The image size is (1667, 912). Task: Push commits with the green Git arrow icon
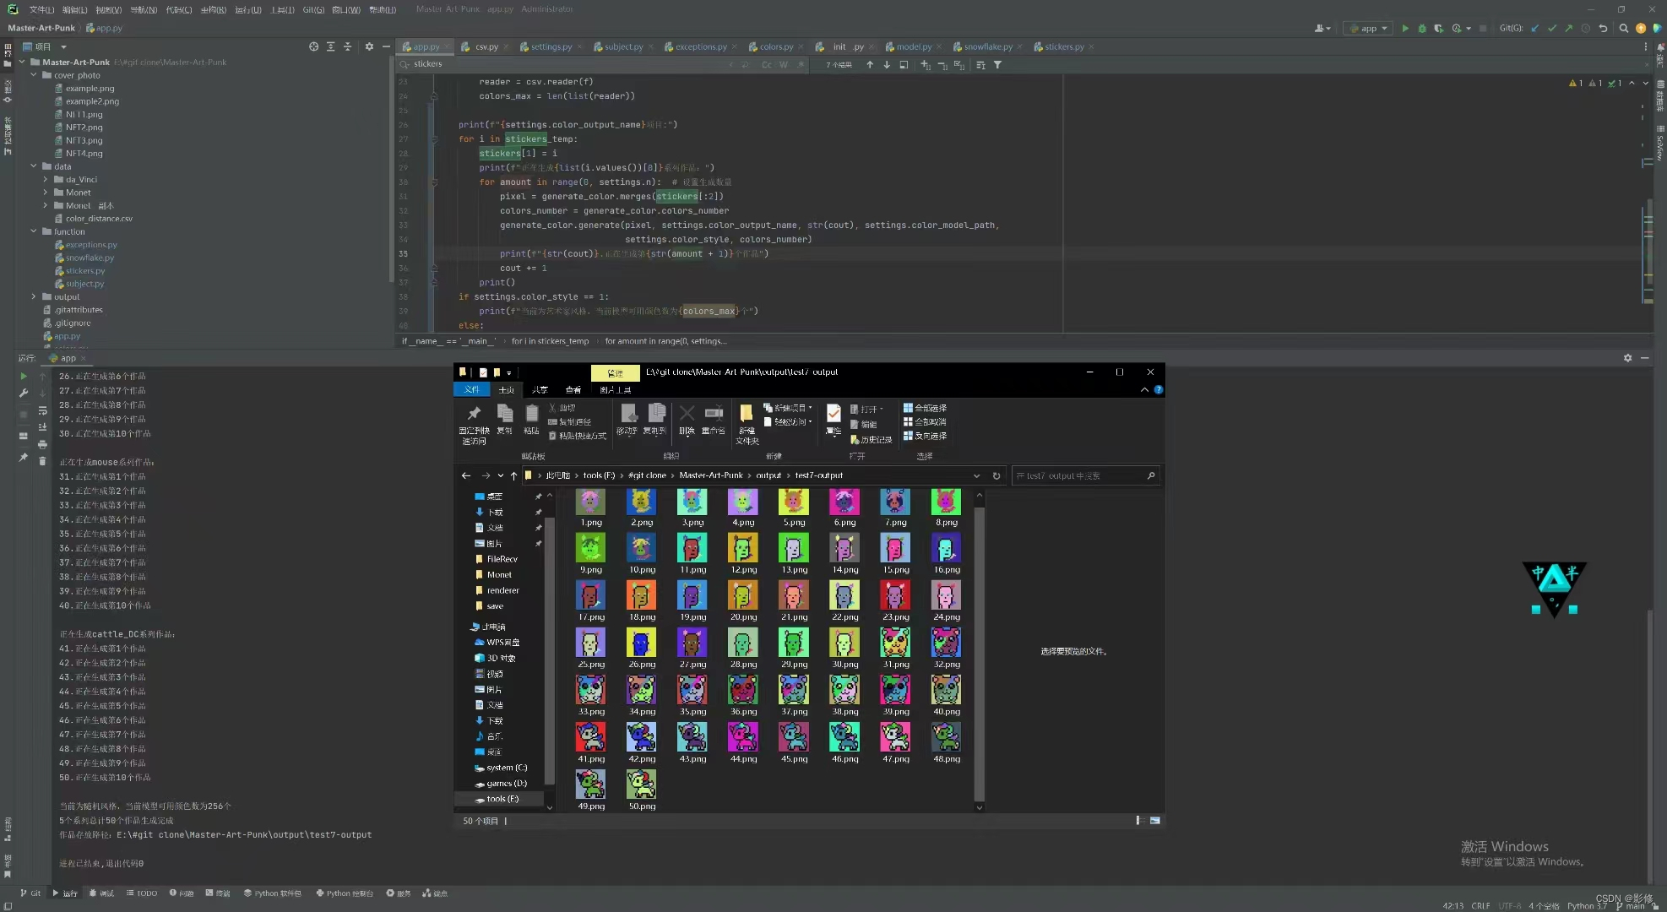pos(1570,28)
